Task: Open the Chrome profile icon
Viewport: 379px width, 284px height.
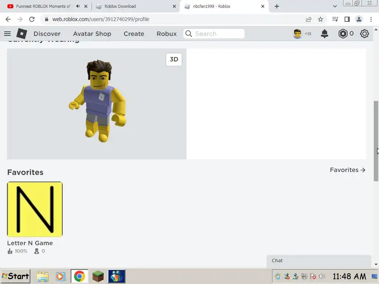Action: coord(359,19)
